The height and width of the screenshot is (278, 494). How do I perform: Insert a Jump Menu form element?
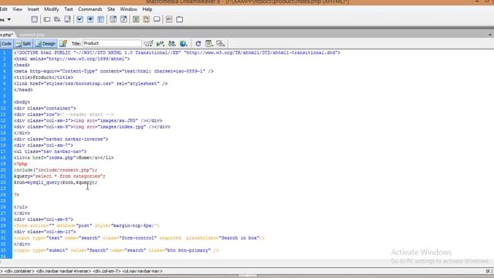(x=123, y=19)
